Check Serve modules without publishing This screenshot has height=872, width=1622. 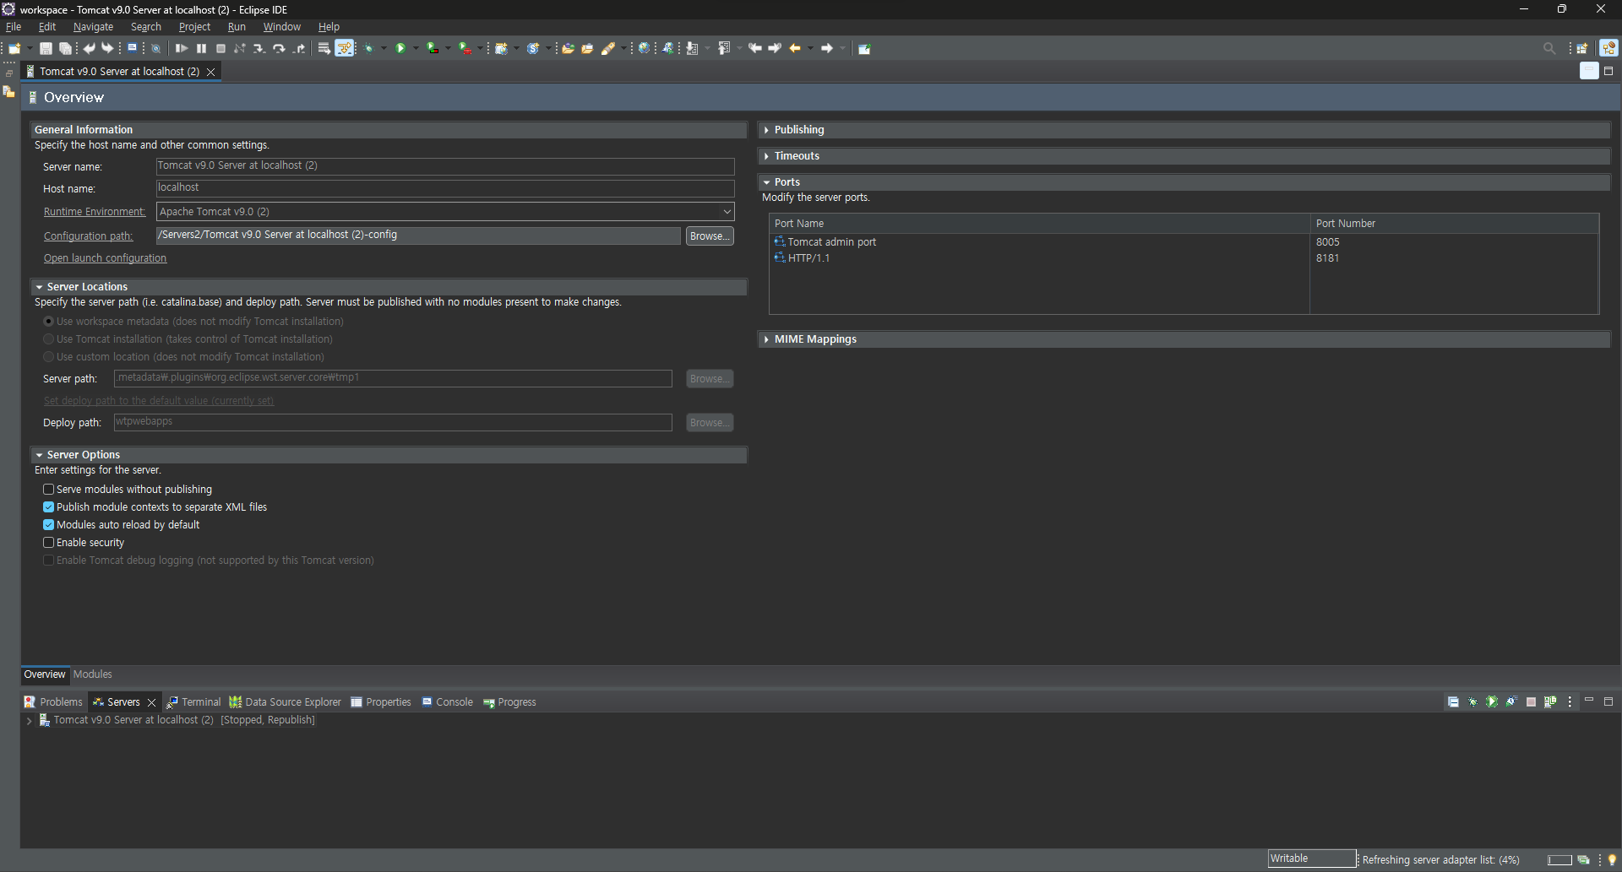[x=49, y=490]
